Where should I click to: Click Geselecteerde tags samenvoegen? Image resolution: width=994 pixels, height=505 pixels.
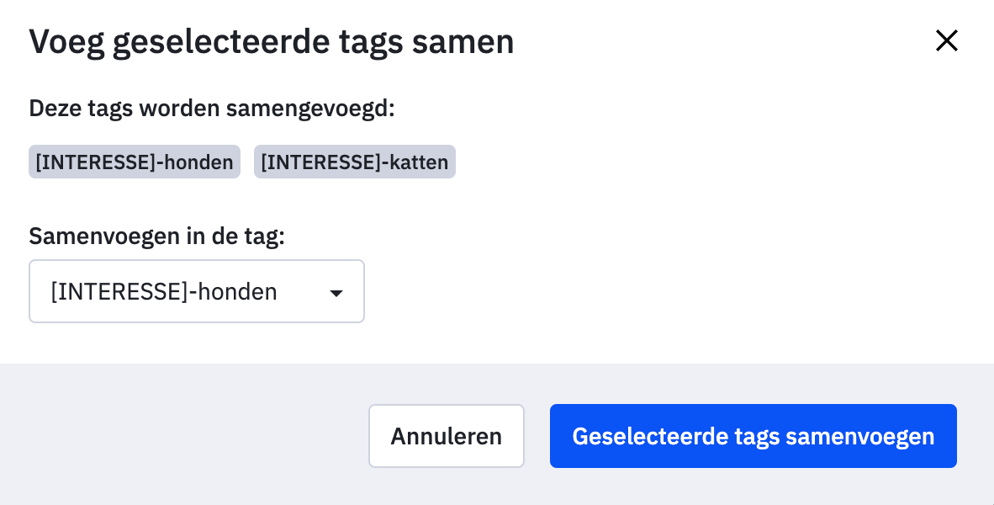point(753,436)
